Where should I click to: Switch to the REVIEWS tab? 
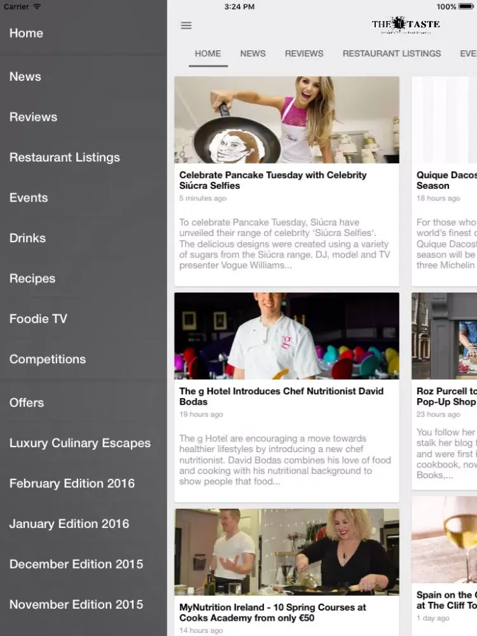pyautogui.click(x=304, y=53)
